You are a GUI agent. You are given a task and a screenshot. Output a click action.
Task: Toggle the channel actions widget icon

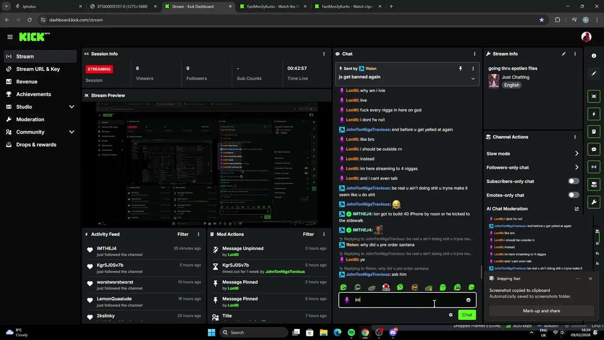[x=594, y=184]
